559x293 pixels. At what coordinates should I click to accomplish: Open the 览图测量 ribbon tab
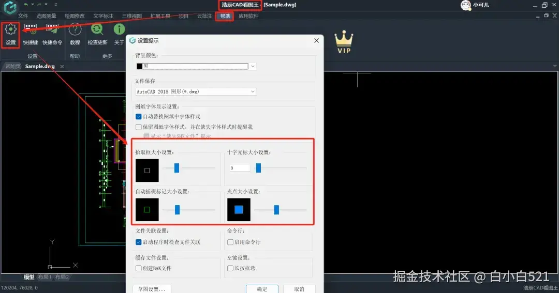46,16
